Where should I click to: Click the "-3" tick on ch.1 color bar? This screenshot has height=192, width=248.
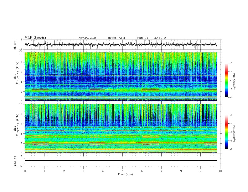pos(231,63)
